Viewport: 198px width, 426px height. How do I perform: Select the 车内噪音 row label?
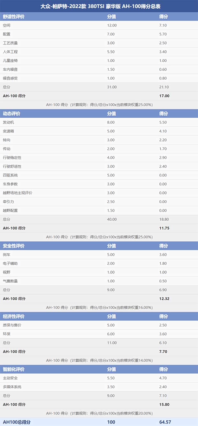10,69
